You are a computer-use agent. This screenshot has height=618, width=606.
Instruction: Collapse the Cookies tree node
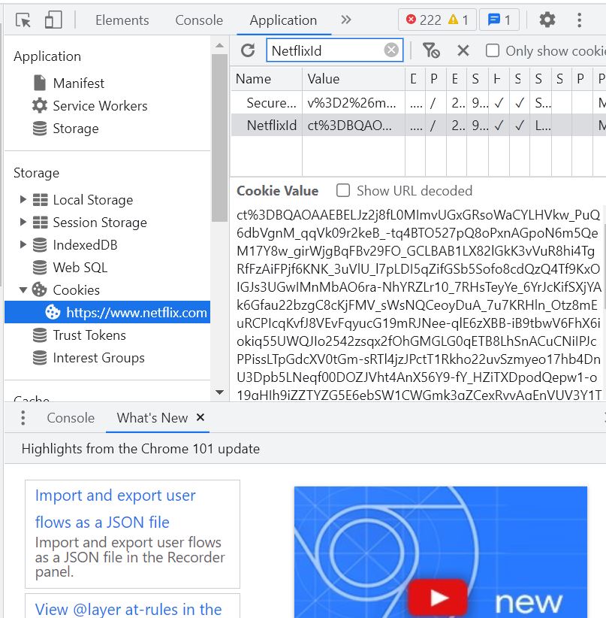[23, 290]
